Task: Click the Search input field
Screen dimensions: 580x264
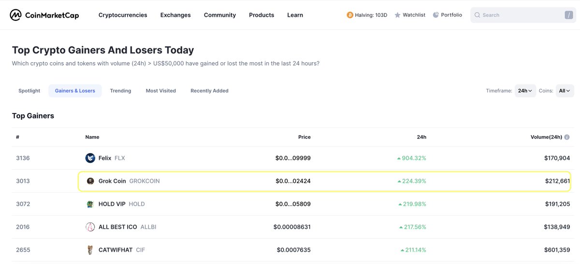Action: point(523,15)
